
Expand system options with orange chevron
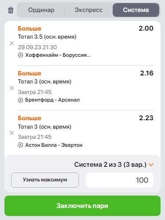click(x=151, y=165)
